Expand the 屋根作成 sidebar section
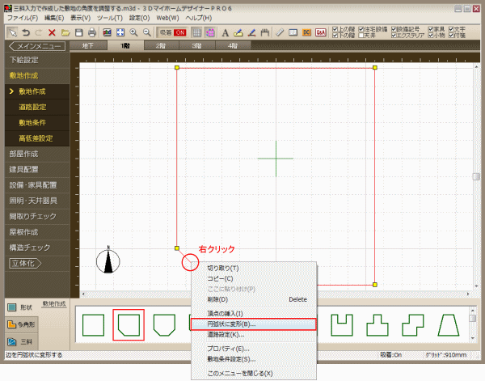This screenshot has width=485, height=381. coord(24,231)
